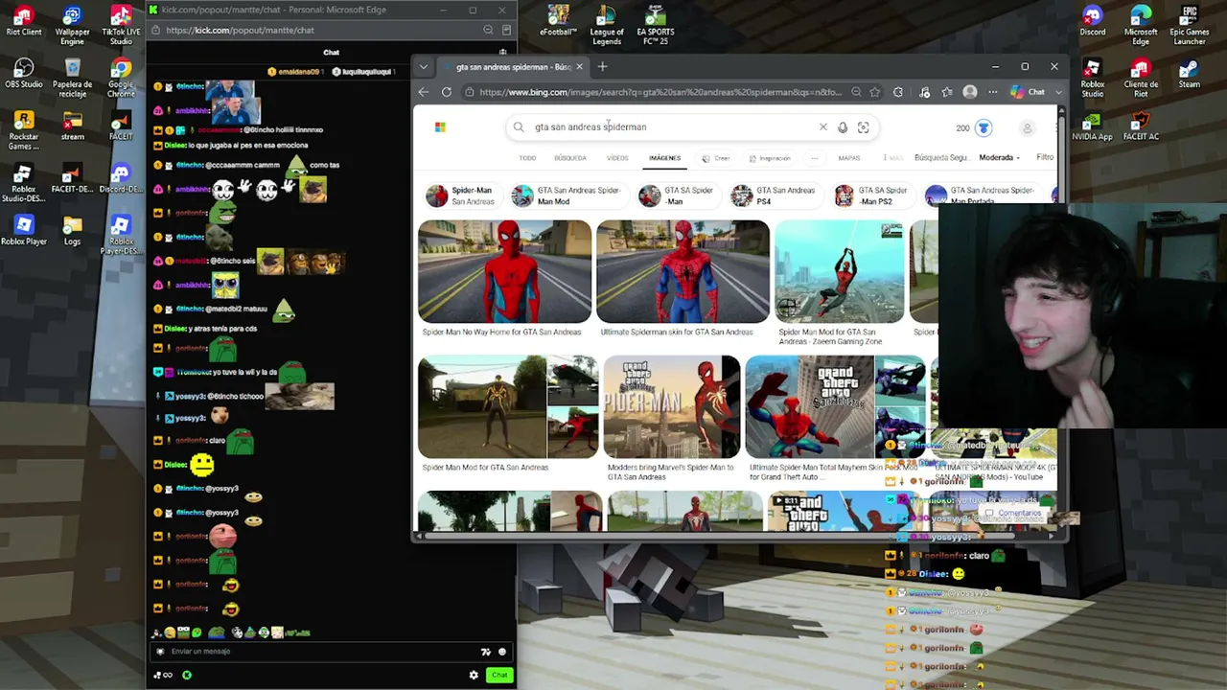Open the Edge profile avatar icon

click(970, 92)
